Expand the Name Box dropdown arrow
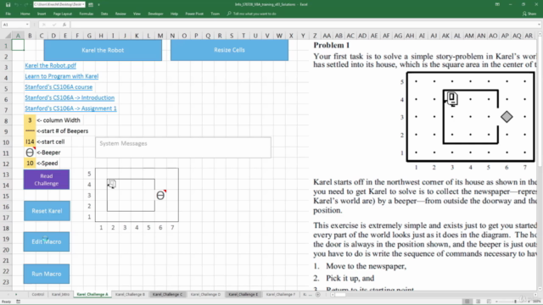Viewport: 543px width, 305px height. tap(27, 25)
